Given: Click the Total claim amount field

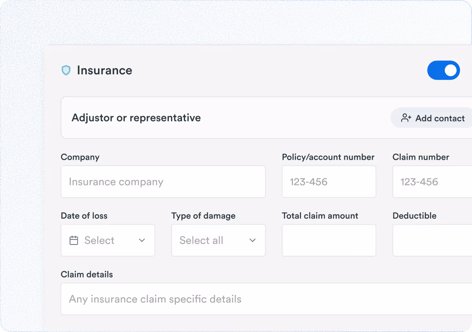Looking at the screenshot, I should (329, 240).
